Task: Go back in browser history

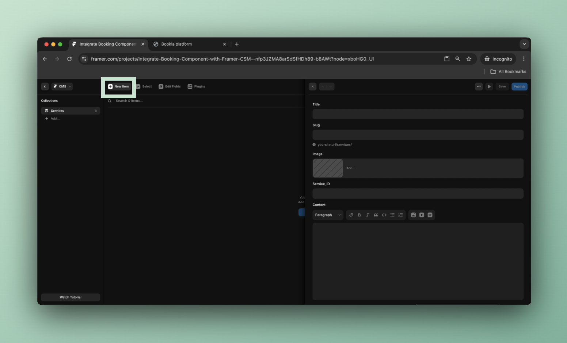Action: click(45, 59)
